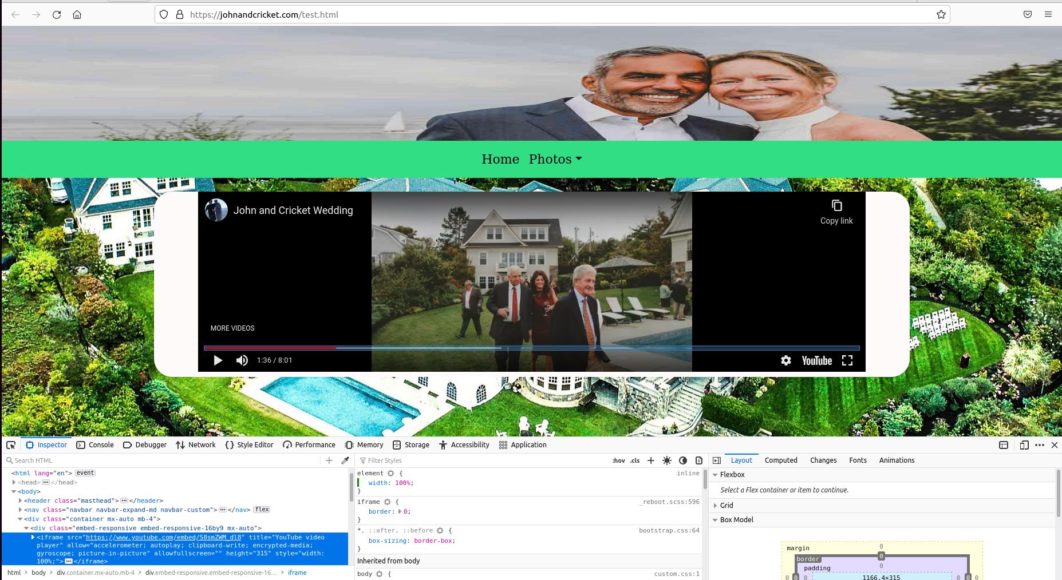Screen dimensions: 1062x580
Task: Go to the browser home page icon
Action: 77,14
